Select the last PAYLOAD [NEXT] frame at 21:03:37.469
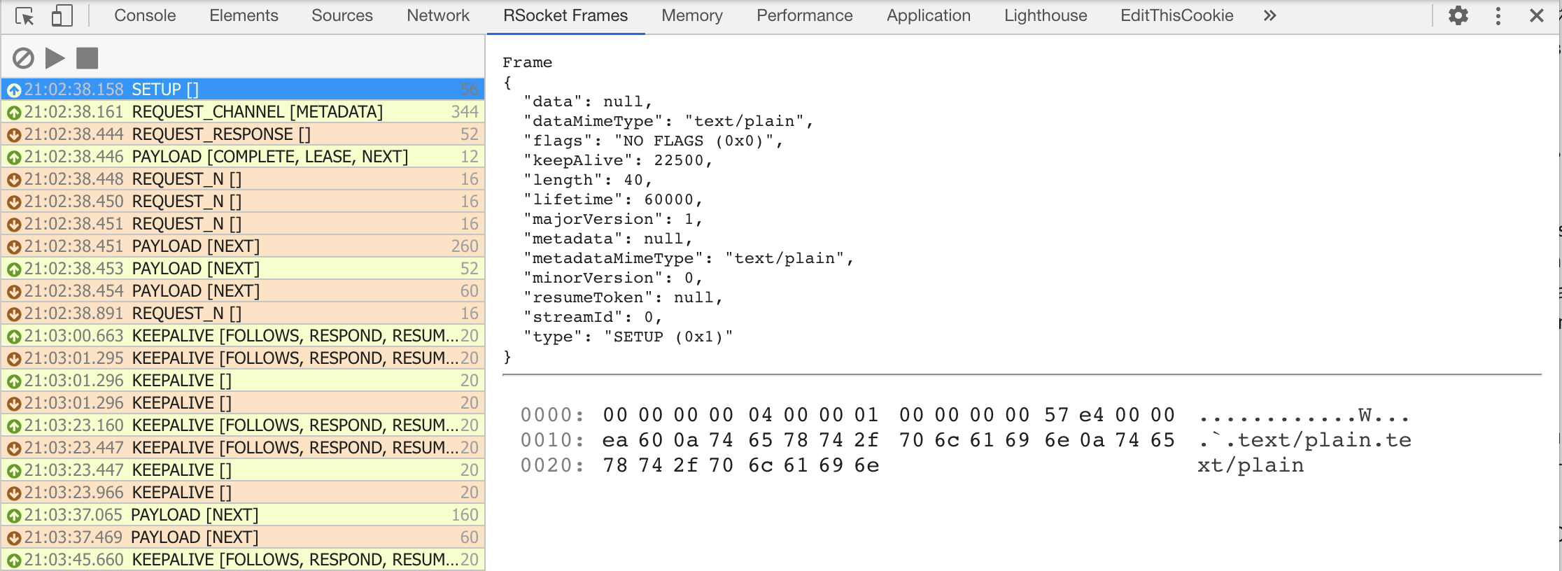The height and width of the screenshot is (571, 1562). [245, 537]
